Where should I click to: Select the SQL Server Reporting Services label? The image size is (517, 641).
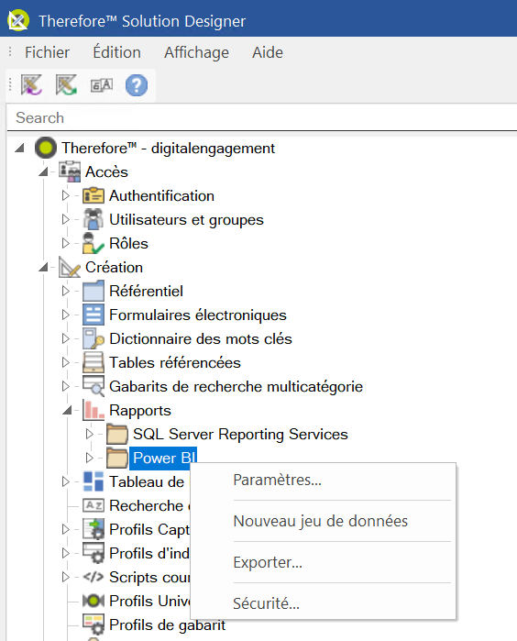[240, 434]
